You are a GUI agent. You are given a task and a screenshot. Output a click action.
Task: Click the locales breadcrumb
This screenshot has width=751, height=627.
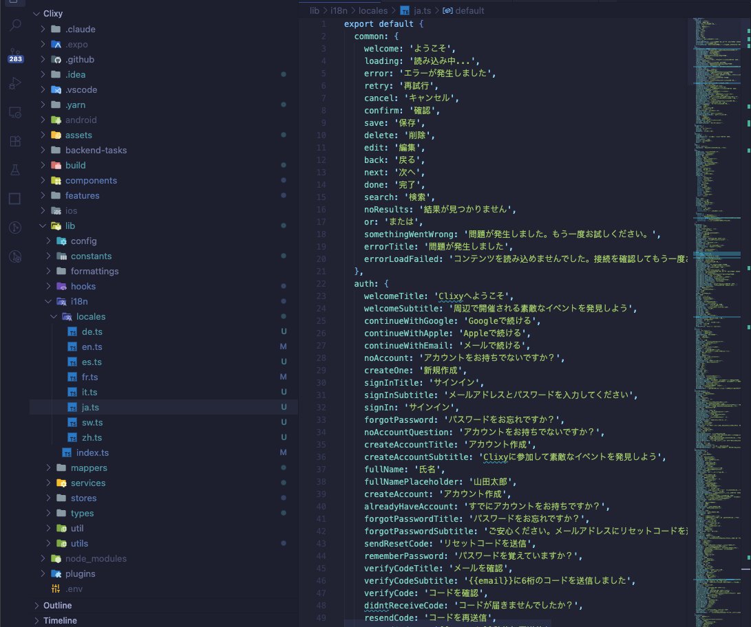coord(372,10)
